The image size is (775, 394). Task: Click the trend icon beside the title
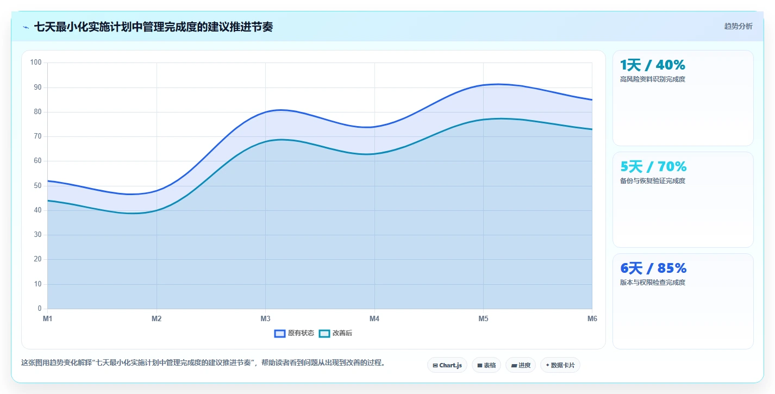[26, 27]
